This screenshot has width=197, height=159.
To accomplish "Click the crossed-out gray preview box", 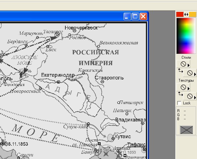I will coord(186,130).
